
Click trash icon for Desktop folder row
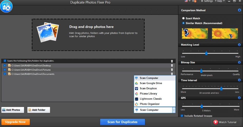coord(172,66)
